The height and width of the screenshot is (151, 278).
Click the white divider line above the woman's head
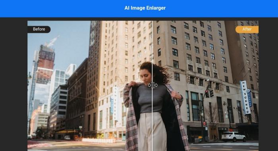pyautogui.click(x=152, y=41)
